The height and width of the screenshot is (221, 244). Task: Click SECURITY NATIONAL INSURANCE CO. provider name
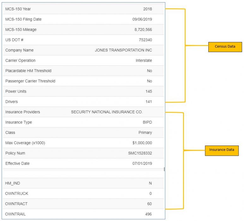click(x=107, y=112)
